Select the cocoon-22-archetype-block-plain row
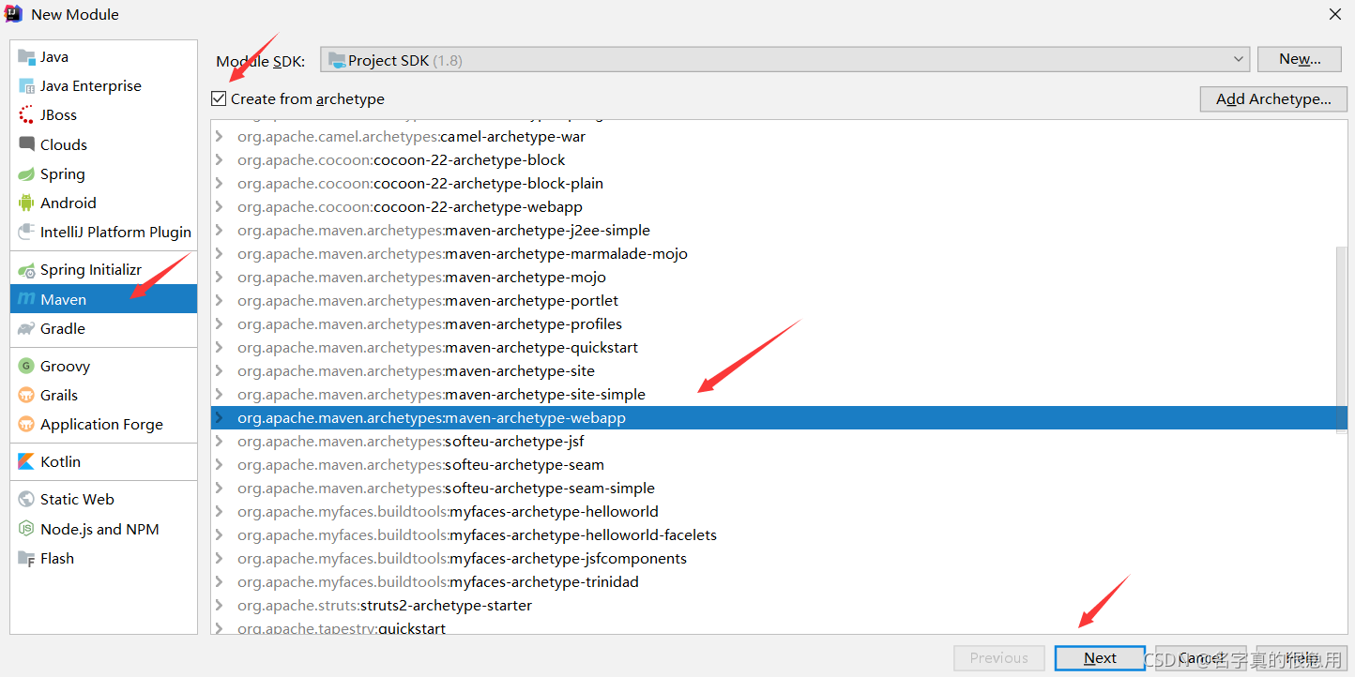Image resolution: width=1355 pixels, height=677 pixels. pyautogui.click(x=779, y=184)
